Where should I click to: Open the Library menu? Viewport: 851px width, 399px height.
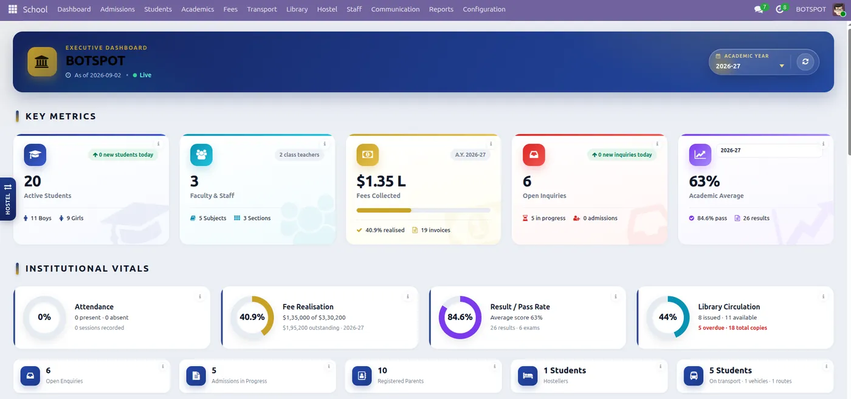click(x=297, y=9)
